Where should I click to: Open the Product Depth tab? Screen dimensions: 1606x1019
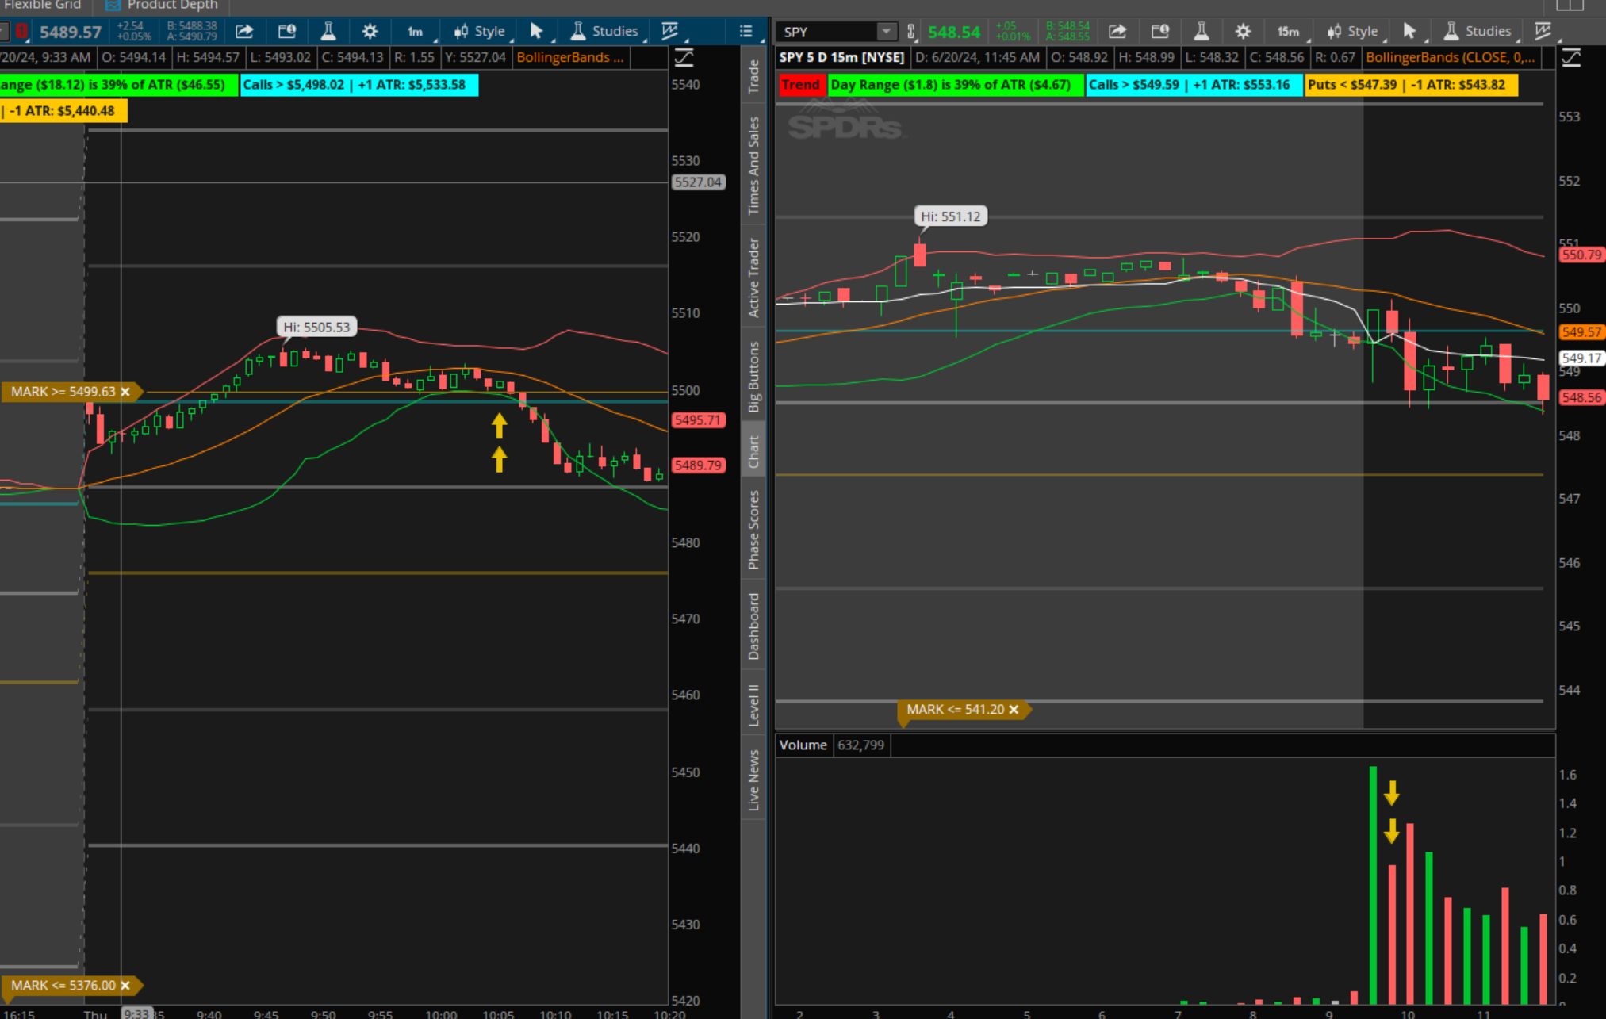[x=163, y=6]
